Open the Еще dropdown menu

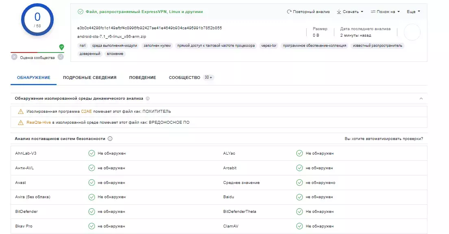point(414,12)
